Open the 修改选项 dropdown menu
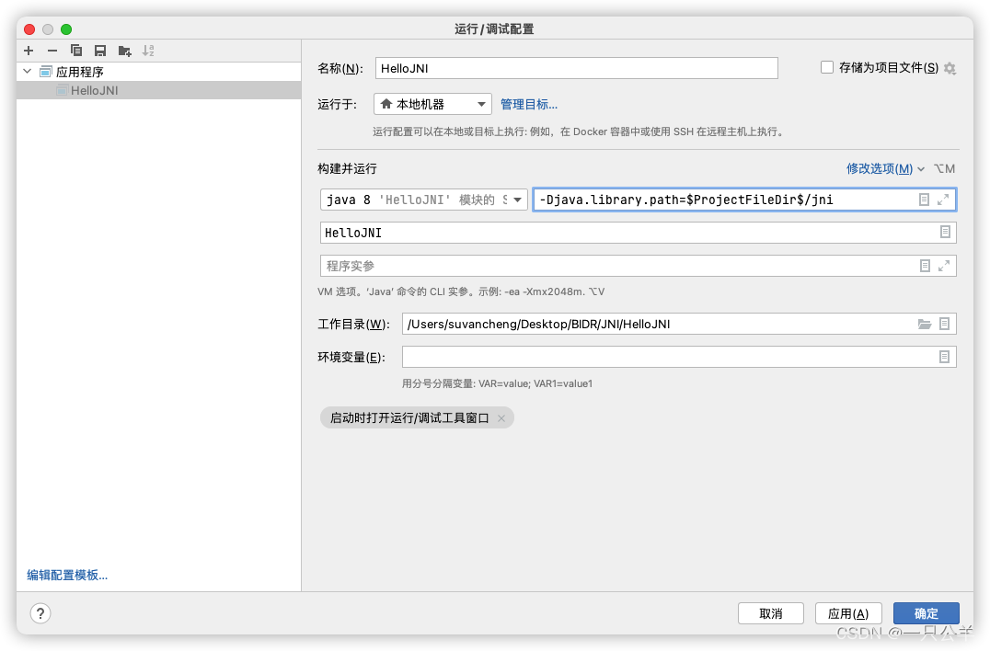Viewport: 990px width, 651px height. click(880, 168)
